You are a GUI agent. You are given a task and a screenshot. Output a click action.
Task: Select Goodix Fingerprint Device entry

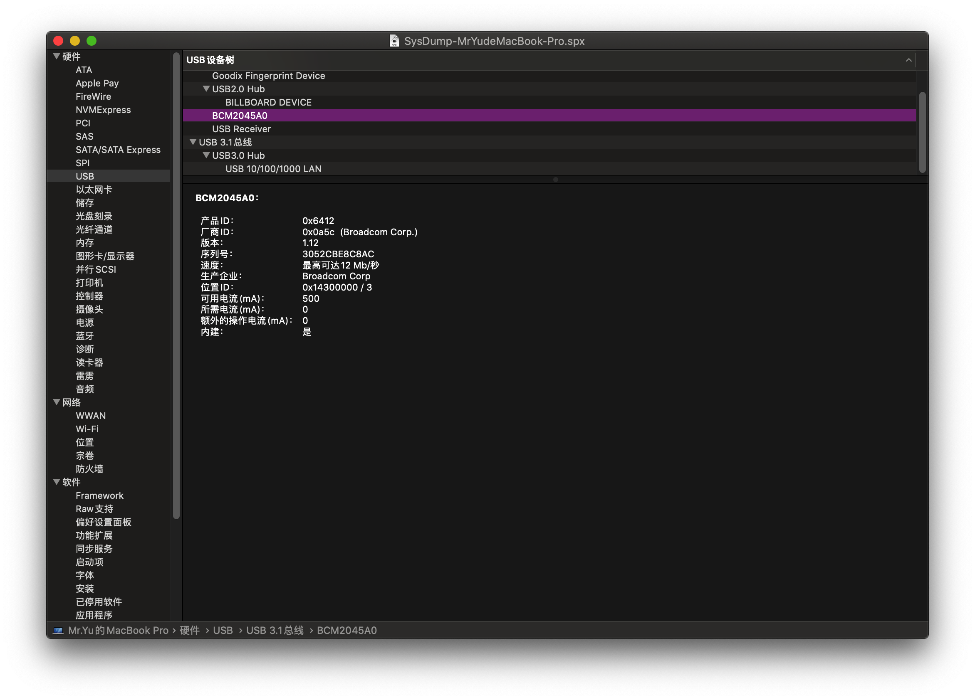point(268,76)
